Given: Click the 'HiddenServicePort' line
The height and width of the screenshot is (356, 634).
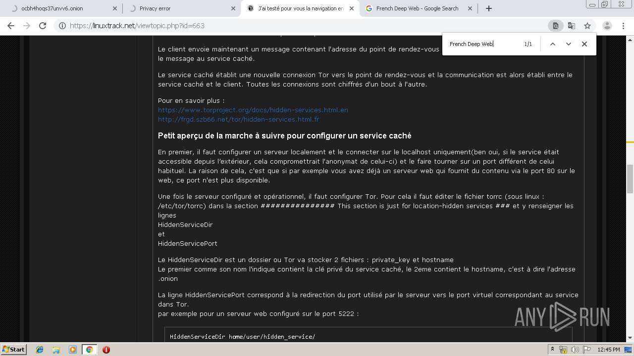Looking at the screenshot, I should pos(188,243).
